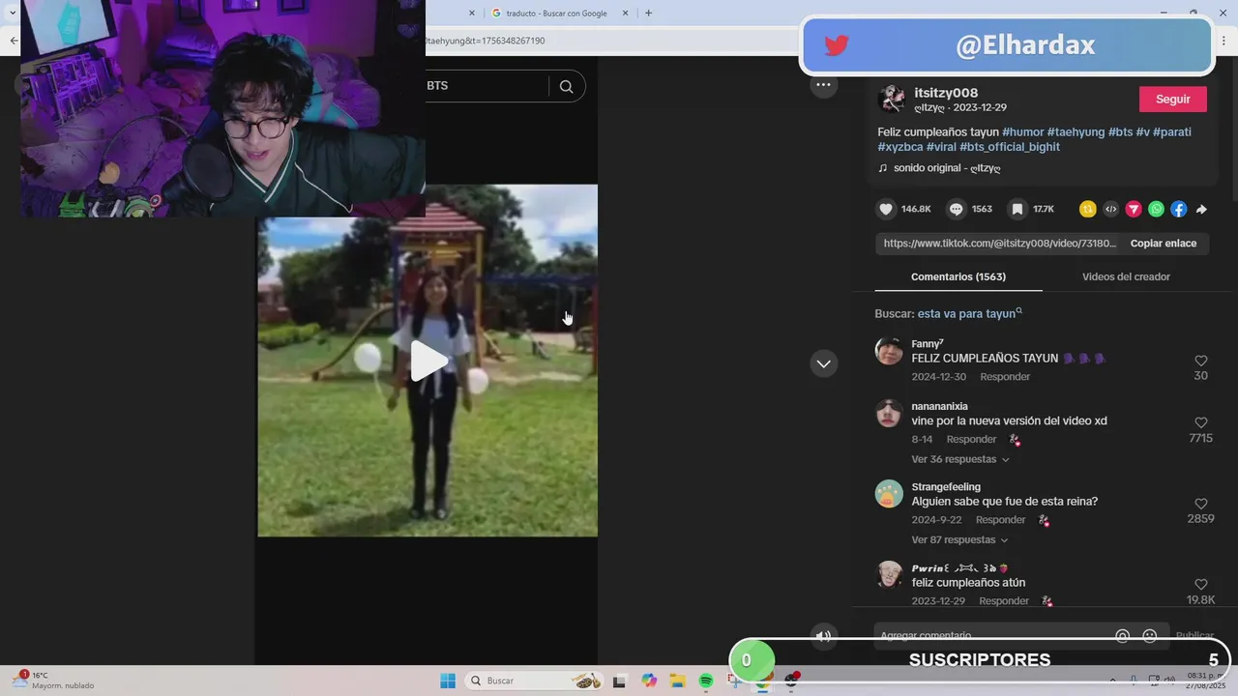Click Strangefeeling's avatar
The height and width of the screenshot is (696, 1238).
tap(889, 494)
